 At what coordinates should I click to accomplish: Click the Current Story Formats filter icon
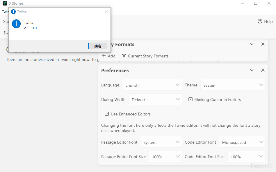pos(124,56)
